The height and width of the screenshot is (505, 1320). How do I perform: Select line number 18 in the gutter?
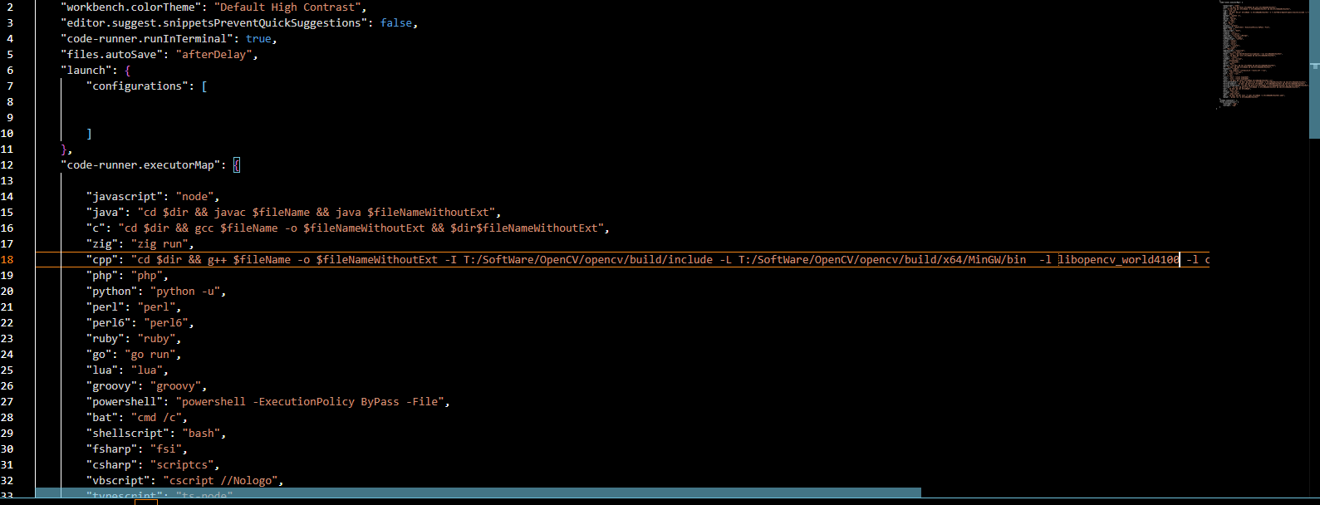coord(7,259)
